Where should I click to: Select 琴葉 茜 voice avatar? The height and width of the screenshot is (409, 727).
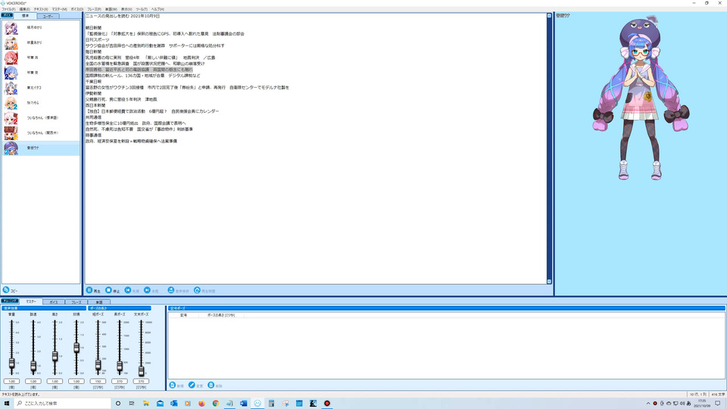coord(11,58)
